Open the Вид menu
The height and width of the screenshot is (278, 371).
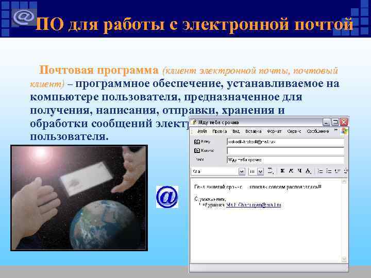point(236,131)
